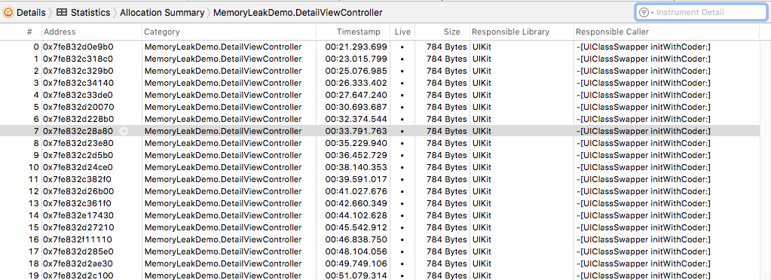Click row number 5 in the # column
This screenshot has width=771, height=280.
[36, 107]
